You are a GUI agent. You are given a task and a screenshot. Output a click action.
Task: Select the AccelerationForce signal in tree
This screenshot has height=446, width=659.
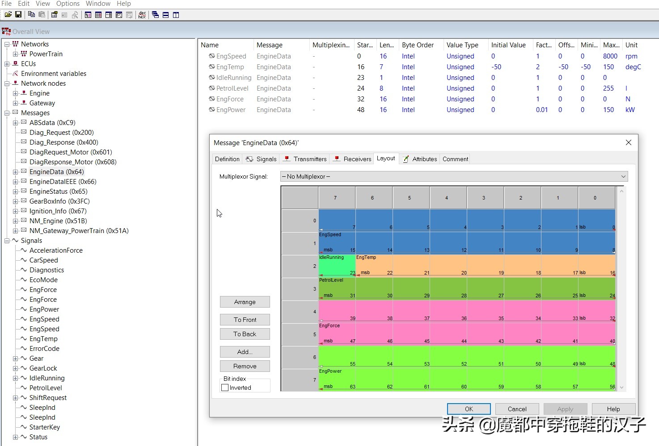[56, 250]
